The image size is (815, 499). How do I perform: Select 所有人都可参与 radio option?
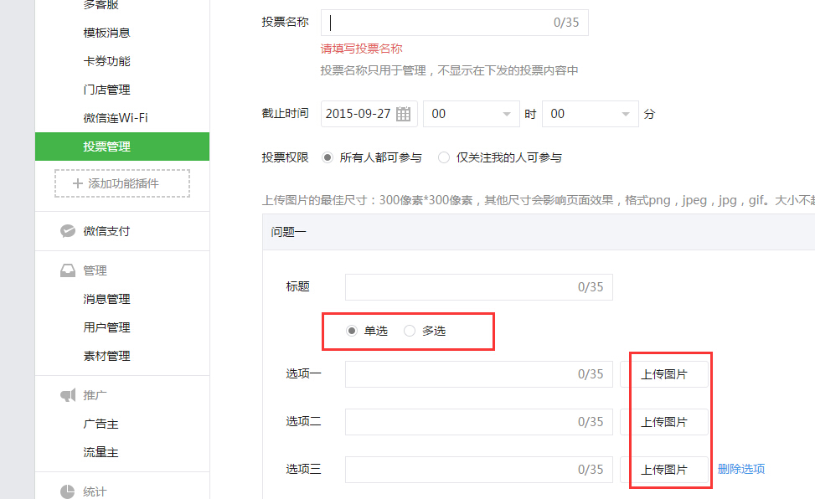327,157
